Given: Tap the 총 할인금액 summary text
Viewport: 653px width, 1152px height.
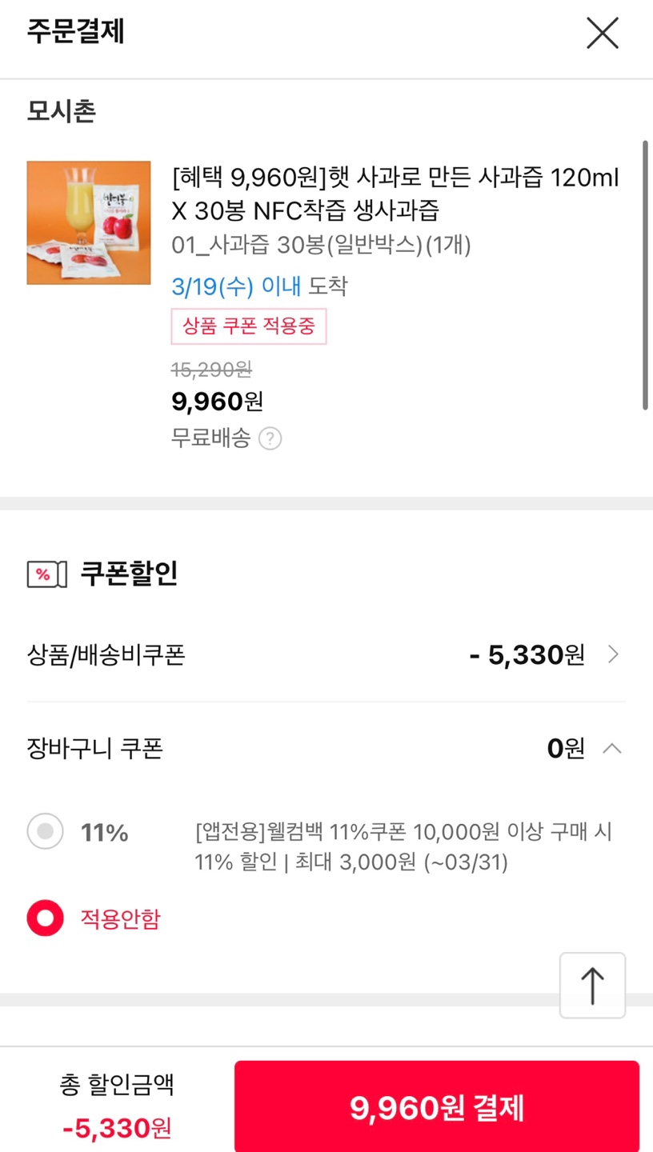Looking at the screenshot, I should (x=117, y=1085).
